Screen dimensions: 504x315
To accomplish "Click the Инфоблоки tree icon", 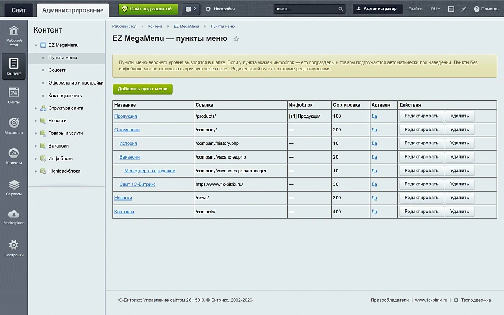I will pyautogui.click(x=43, y=159).
